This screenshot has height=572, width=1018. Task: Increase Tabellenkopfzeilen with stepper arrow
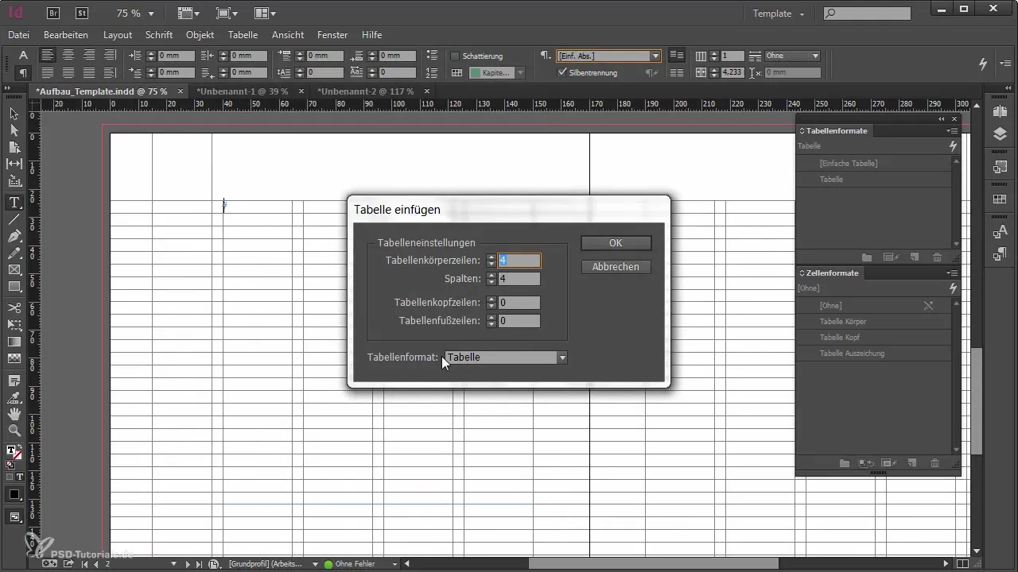(492, 300)
